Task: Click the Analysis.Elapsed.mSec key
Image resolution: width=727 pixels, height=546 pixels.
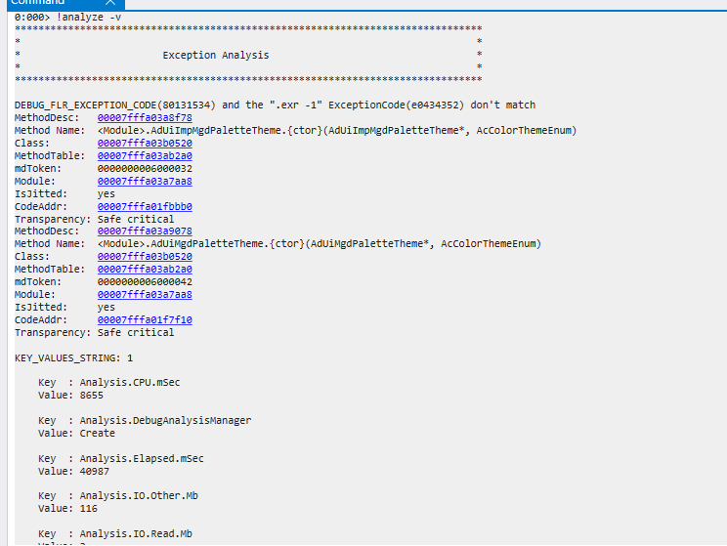Action: coord(142,458)
